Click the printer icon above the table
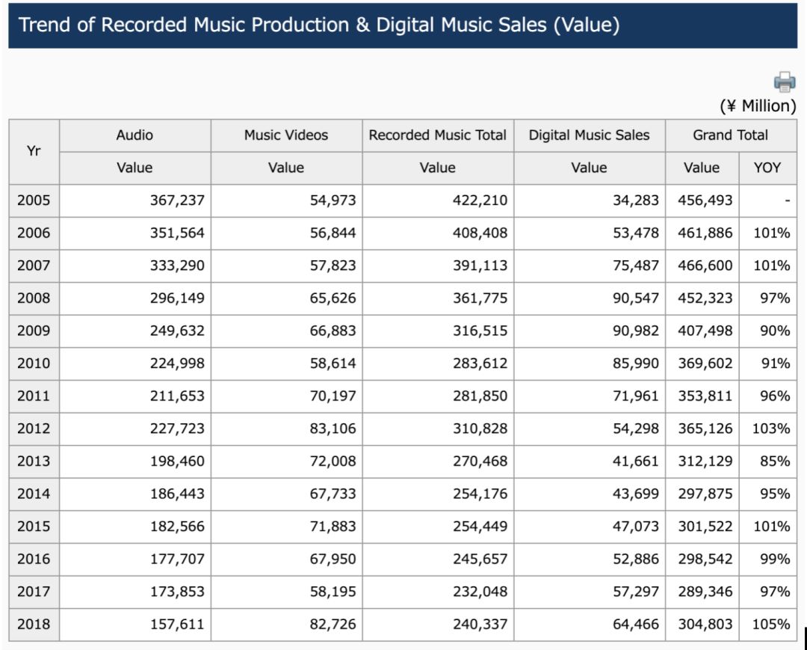 [x=785, y=82]
